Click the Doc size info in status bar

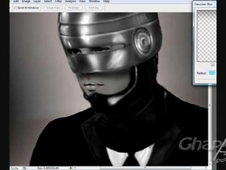[x=48, y=168]
